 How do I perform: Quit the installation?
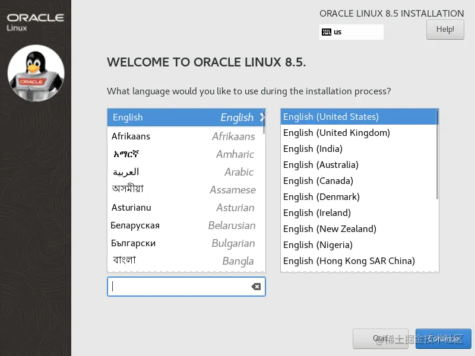tap(381, 338)
